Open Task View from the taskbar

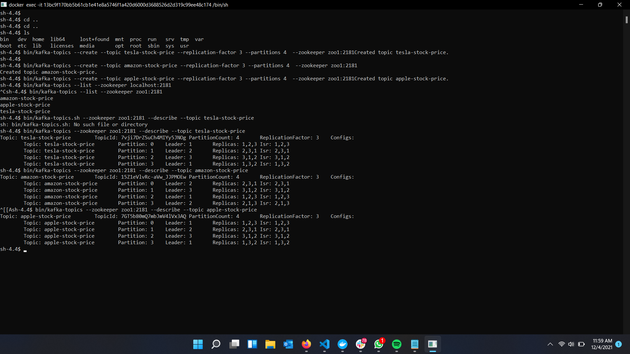(x=234, y=344)
